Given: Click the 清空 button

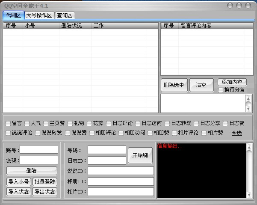Looking at the screenshot, I should pos(201,85).
